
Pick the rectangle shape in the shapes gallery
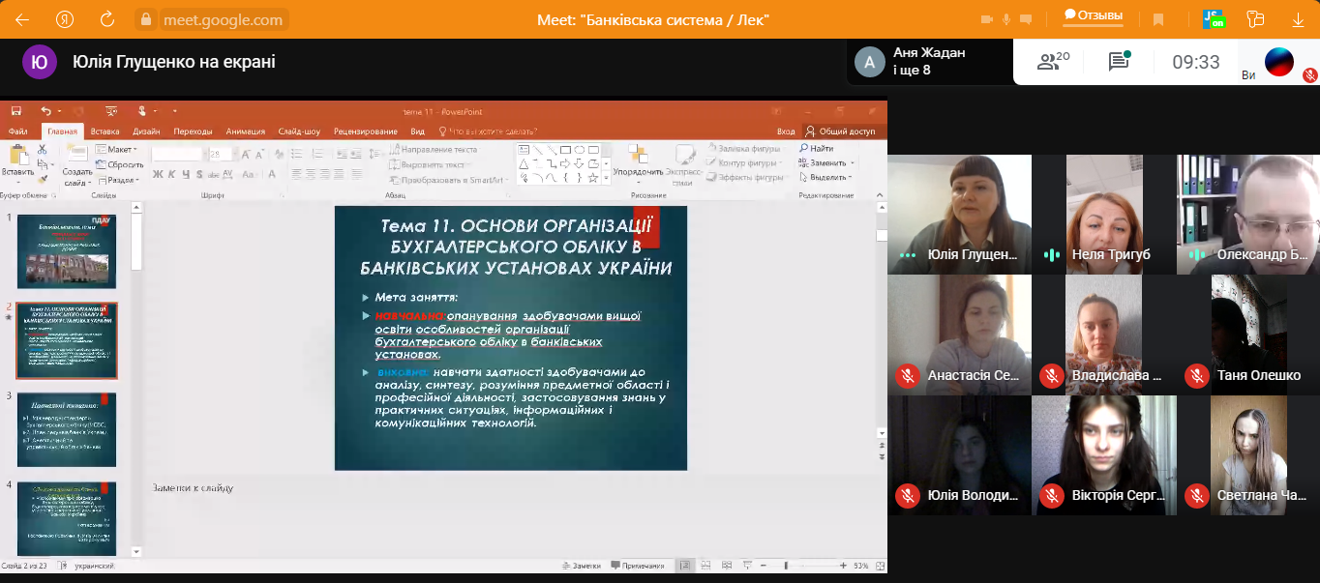coord(565,150)
